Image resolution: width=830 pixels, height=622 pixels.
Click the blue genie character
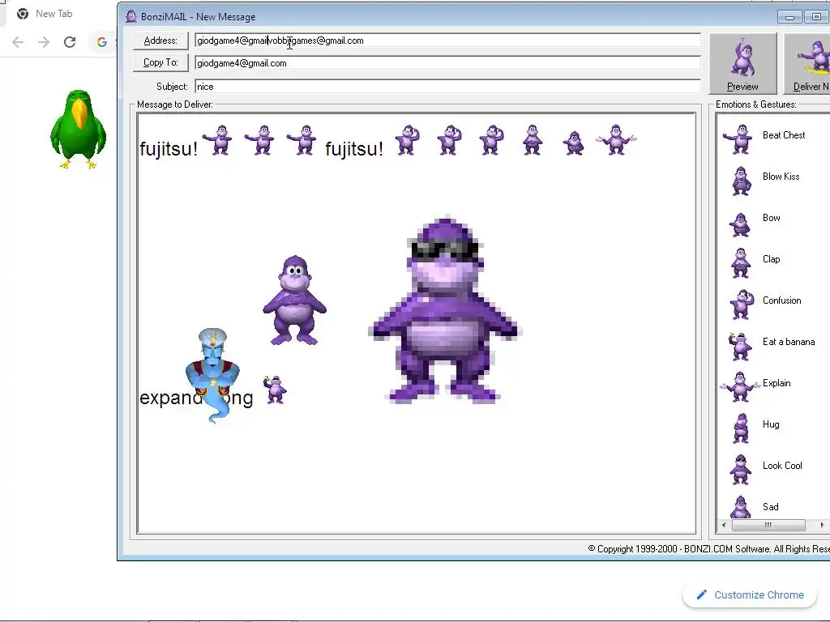[x=213, y=376]
